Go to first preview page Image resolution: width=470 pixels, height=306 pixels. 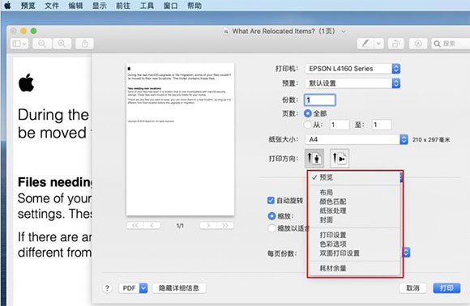tap(135, 226)
